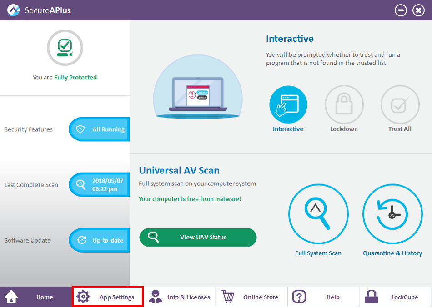Click the View UAV Status button
Viewport: 432px width, 307px height.
[198, 237]
